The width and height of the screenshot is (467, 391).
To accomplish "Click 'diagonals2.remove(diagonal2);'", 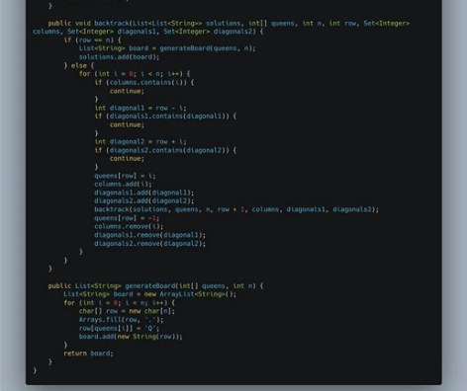I will (150, 244).
